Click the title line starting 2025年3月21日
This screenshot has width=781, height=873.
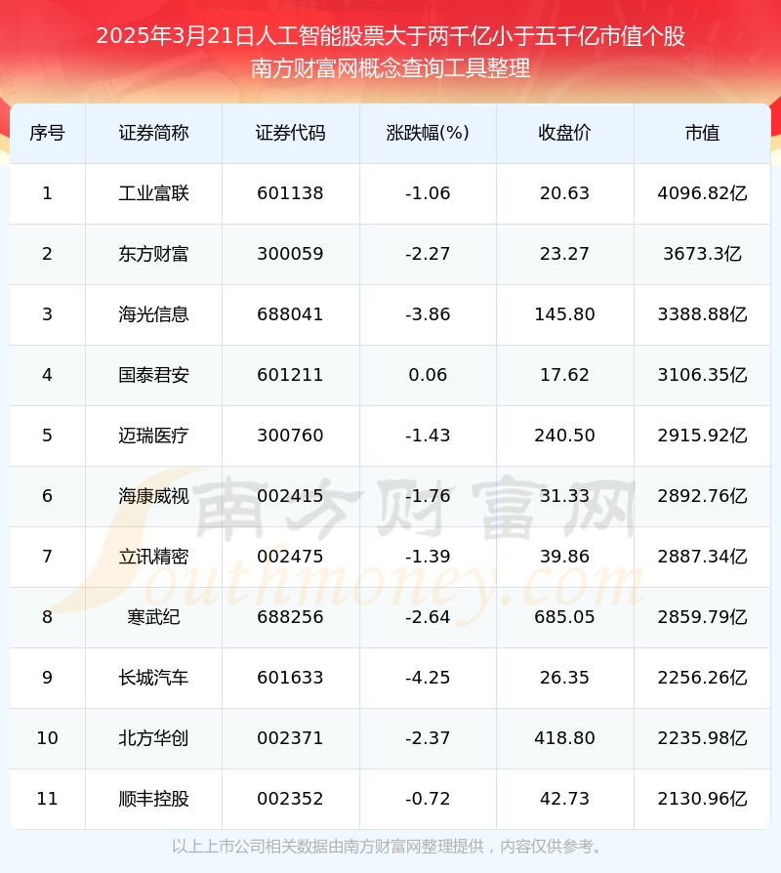(x=390, y=36)
